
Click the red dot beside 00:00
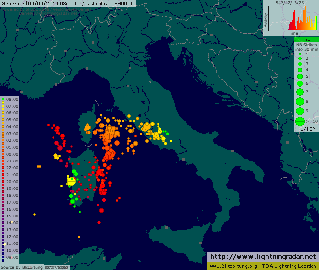pyautogui.click(x=3, y=154)
